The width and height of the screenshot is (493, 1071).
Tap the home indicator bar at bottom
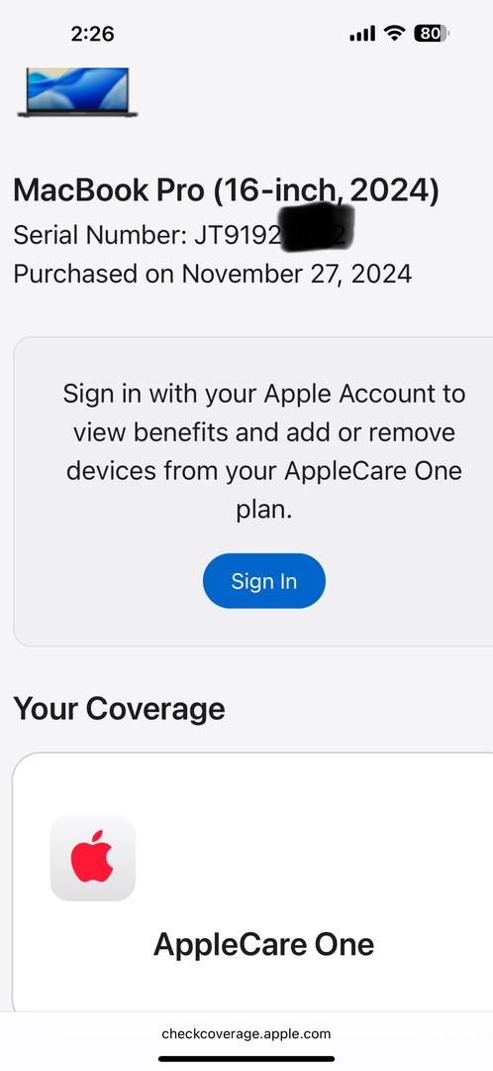pos(246,1059)
